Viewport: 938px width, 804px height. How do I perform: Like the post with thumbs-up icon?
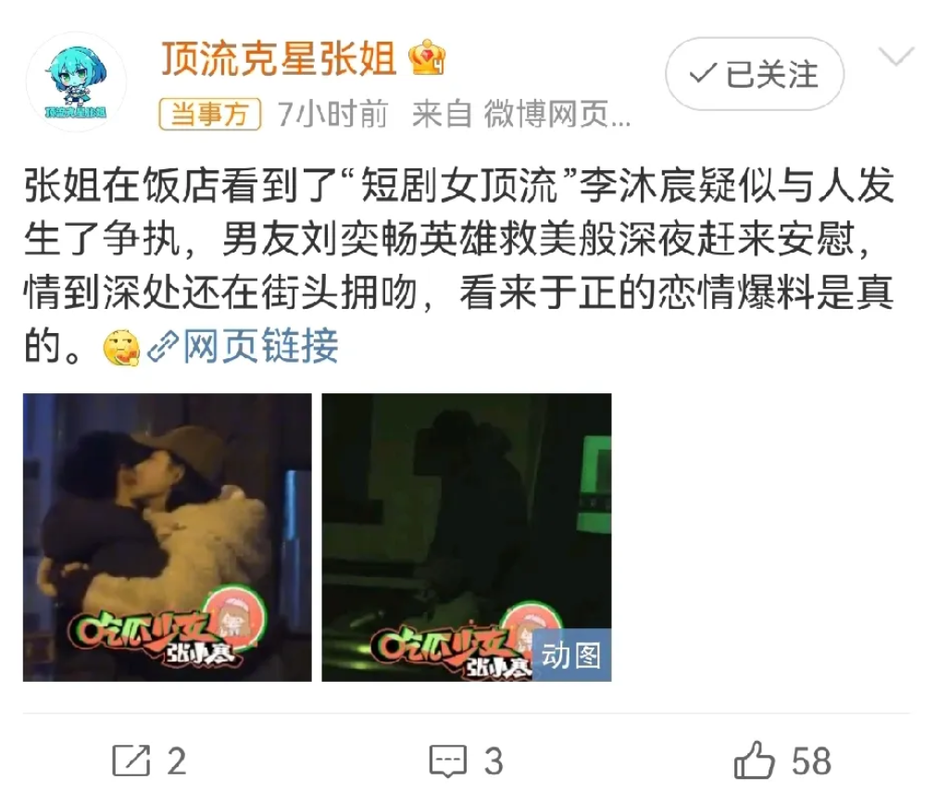coord(755,761)
